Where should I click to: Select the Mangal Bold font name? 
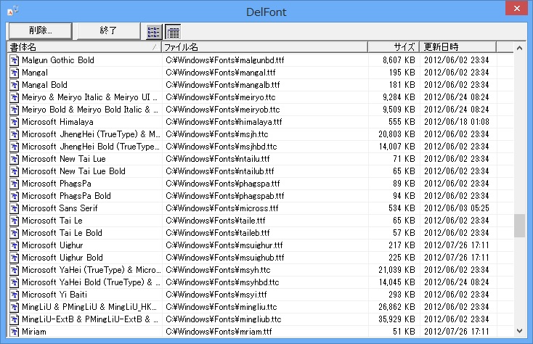click(44, 85)
